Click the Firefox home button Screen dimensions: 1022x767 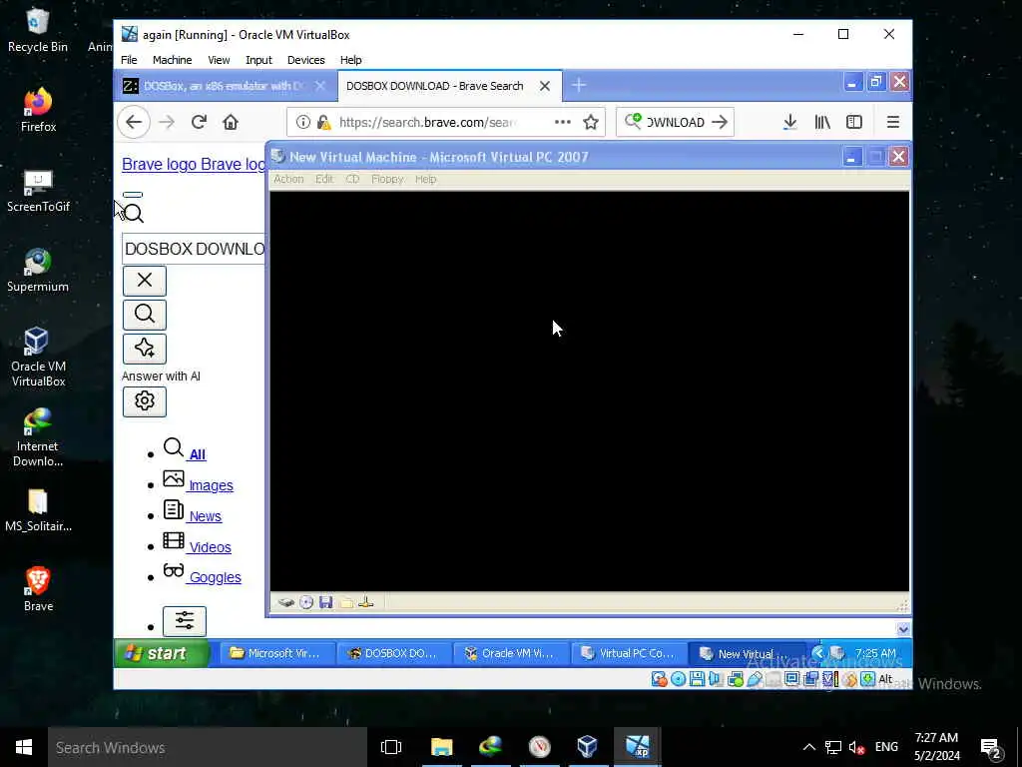point(231,122)
